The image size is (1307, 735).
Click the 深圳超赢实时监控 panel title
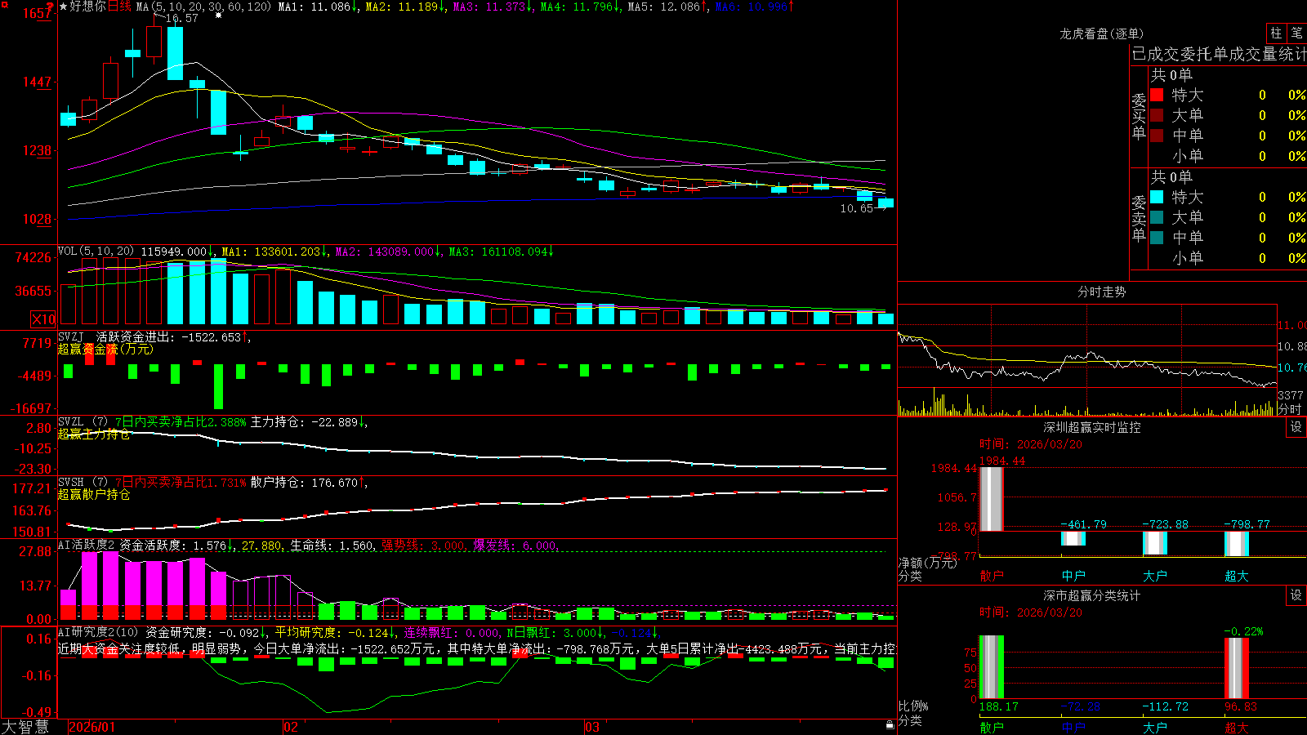pyautogui.click(x=1092, y=427)
